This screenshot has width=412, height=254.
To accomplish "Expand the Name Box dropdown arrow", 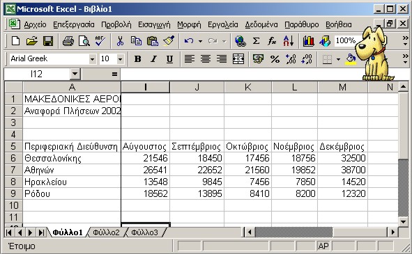I will click(75, 74).
